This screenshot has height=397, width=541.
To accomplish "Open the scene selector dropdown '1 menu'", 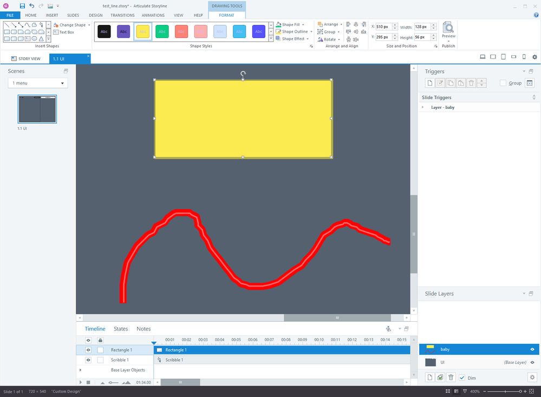I will 38,83.
